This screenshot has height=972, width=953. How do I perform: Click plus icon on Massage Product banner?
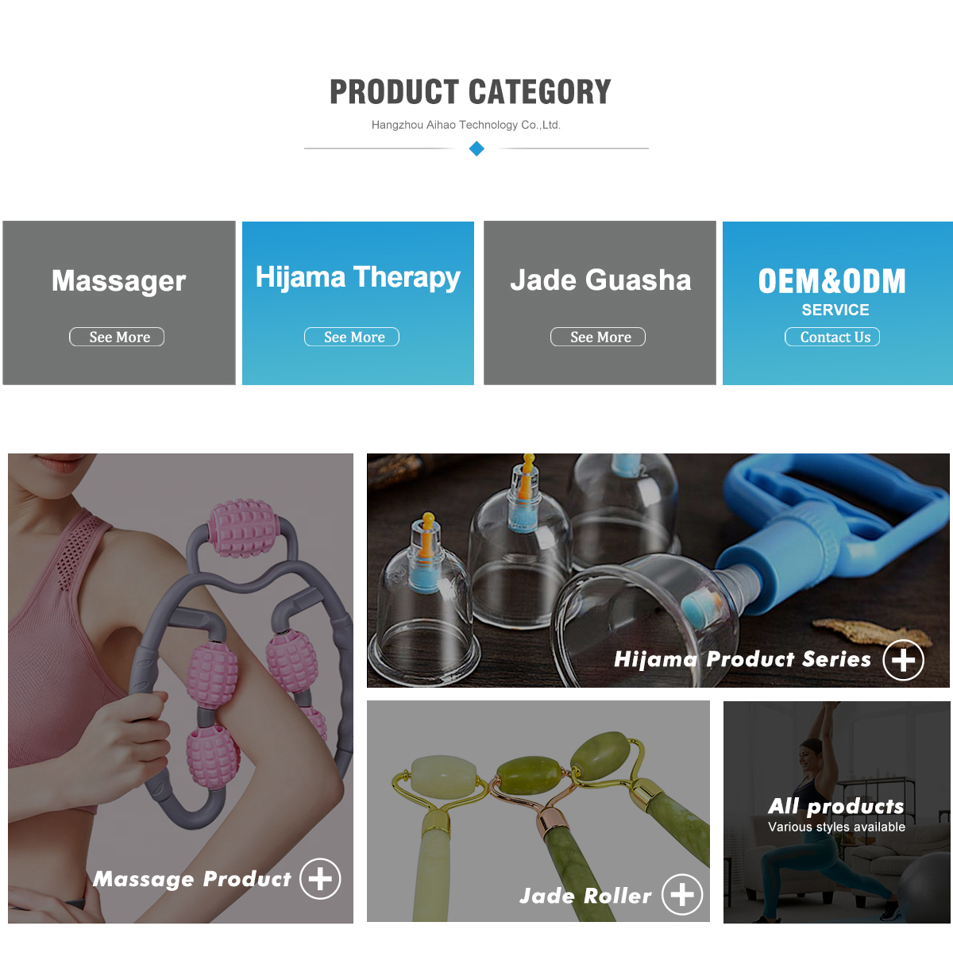320,879
